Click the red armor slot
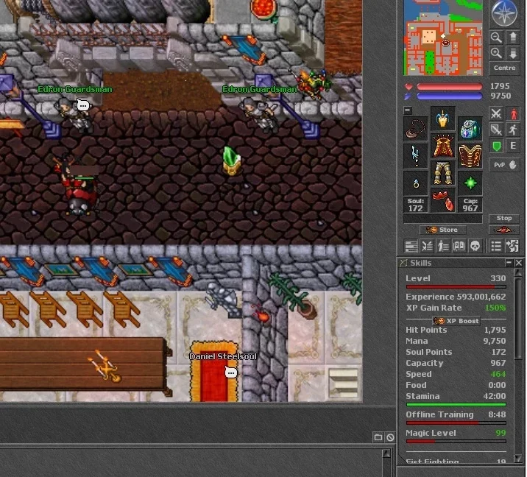527x477 pixels. pyautogui.click(x=442, y=146)
